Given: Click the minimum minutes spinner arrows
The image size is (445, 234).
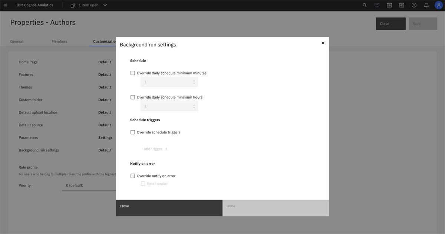Looking at the screenshot, I should coord(194,82).
